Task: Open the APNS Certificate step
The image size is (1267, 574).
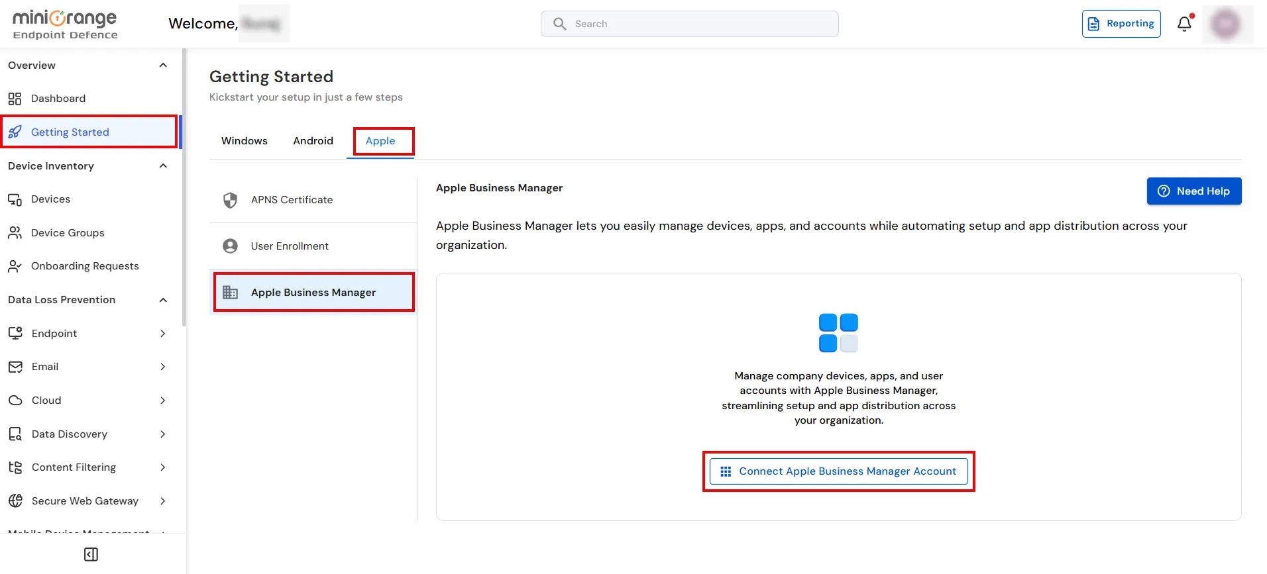Action: click(x=313, y=200)
